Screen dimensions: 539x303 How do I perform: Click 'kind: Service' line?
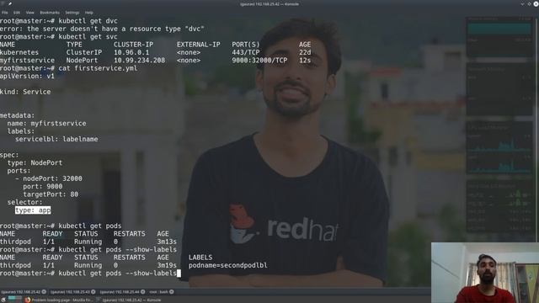(x=25, y=92)
